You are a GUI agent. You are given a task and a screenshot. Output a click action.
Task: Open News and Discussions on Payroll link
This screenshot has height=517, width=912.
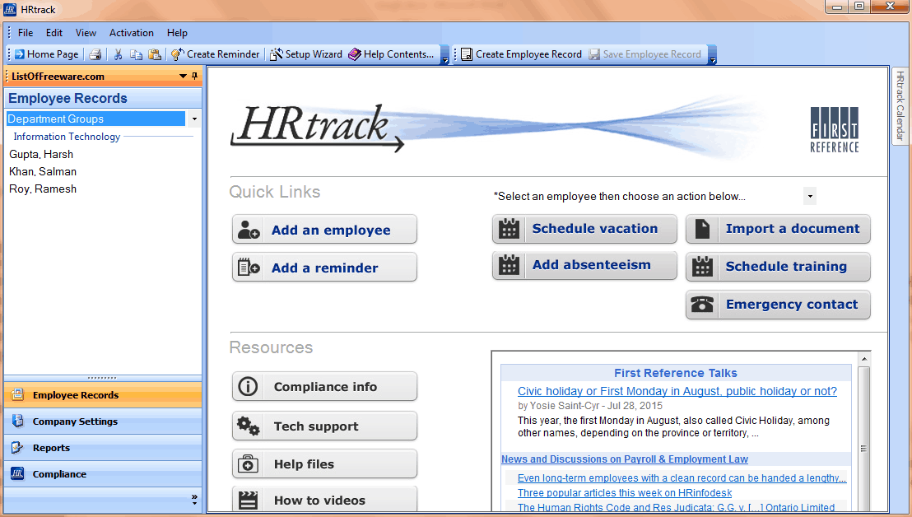(x=625, y=459)
